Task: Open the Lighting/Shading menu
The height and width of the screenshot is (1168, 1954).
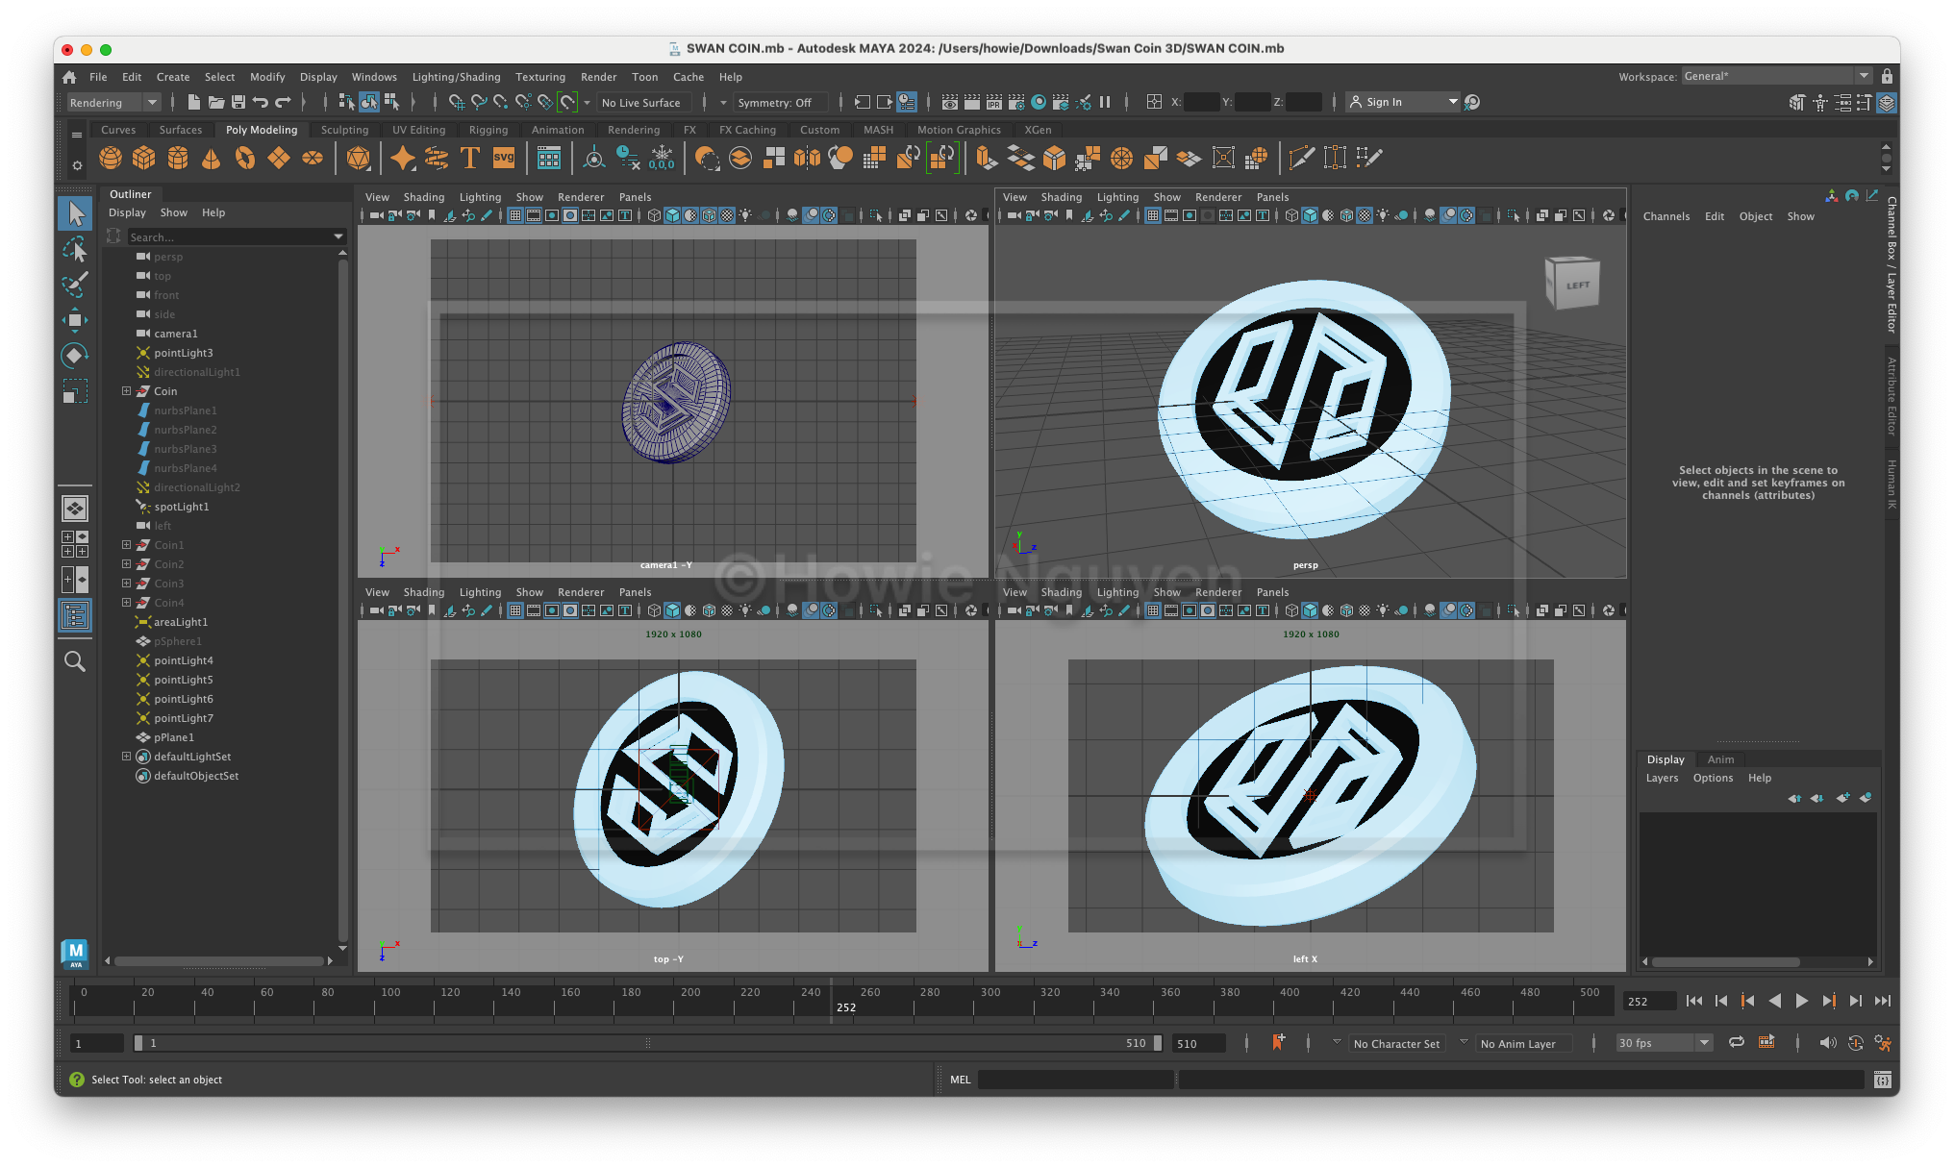Action: 456,77
